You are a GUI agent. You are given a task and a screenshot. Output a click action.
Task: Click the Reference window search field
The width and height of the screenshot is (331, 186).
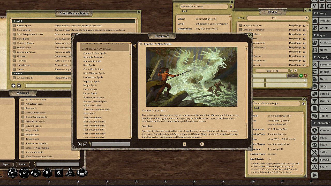[111, 144]
